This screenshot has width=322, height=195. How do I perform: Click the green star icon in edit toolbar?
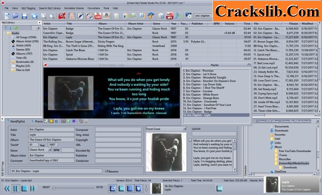pyautogui.click(x=68, y=121)
